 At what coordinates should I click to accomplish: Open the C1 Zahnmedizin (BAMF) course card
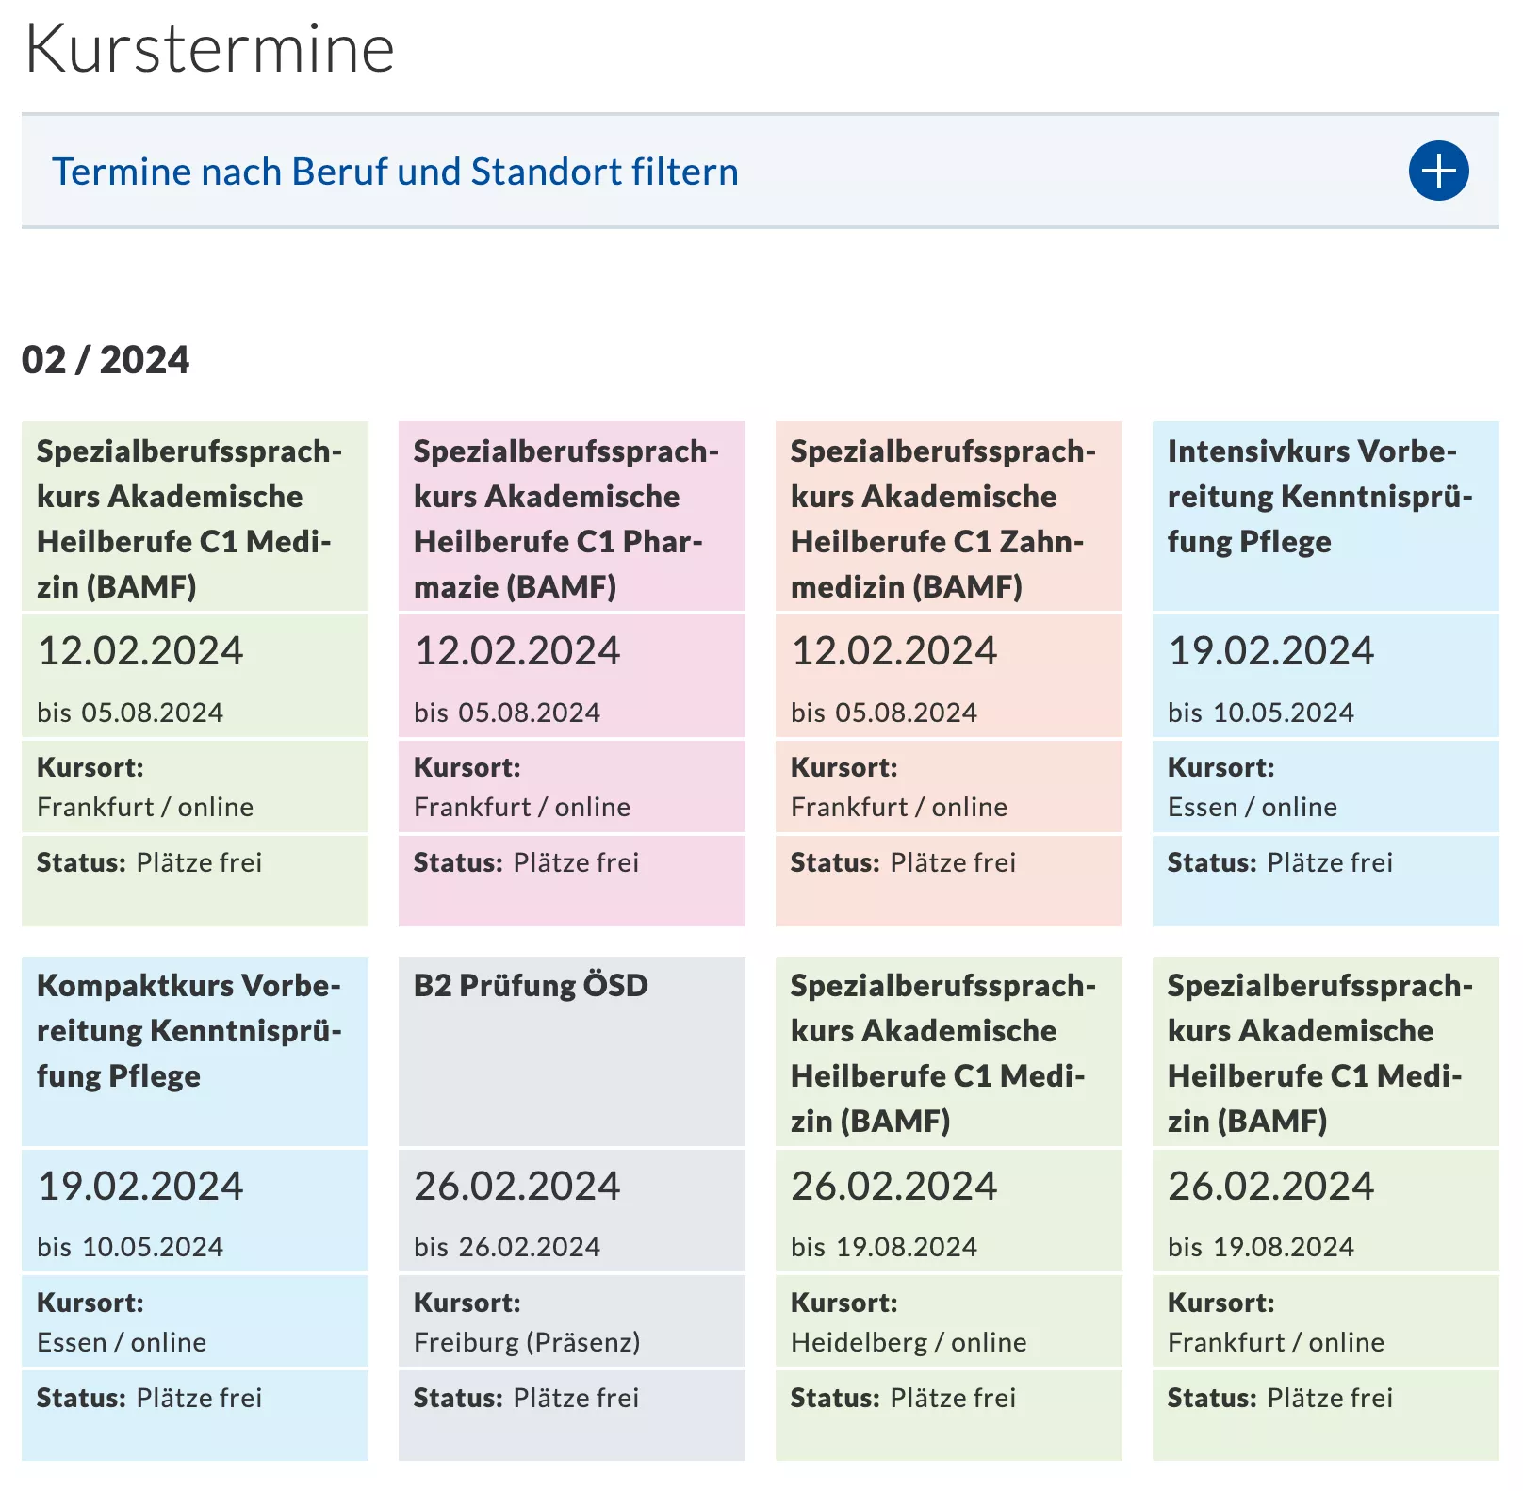949,674
